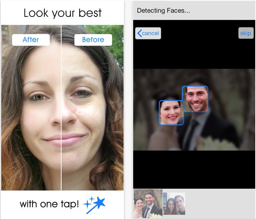Click the before/after divider line
The height and width of the screenshot is (219, 256).
pyautogui.click(x=61, y=107)
